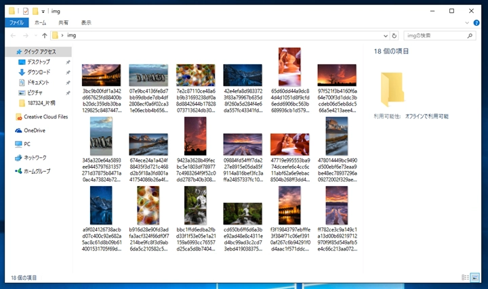Open the 共有 ribbon tab

coord(63,23)
